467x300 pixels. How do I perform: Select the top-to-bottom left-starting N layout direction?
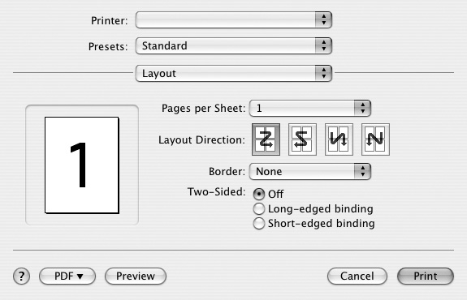pyautogui.click(x=339, y=139)
